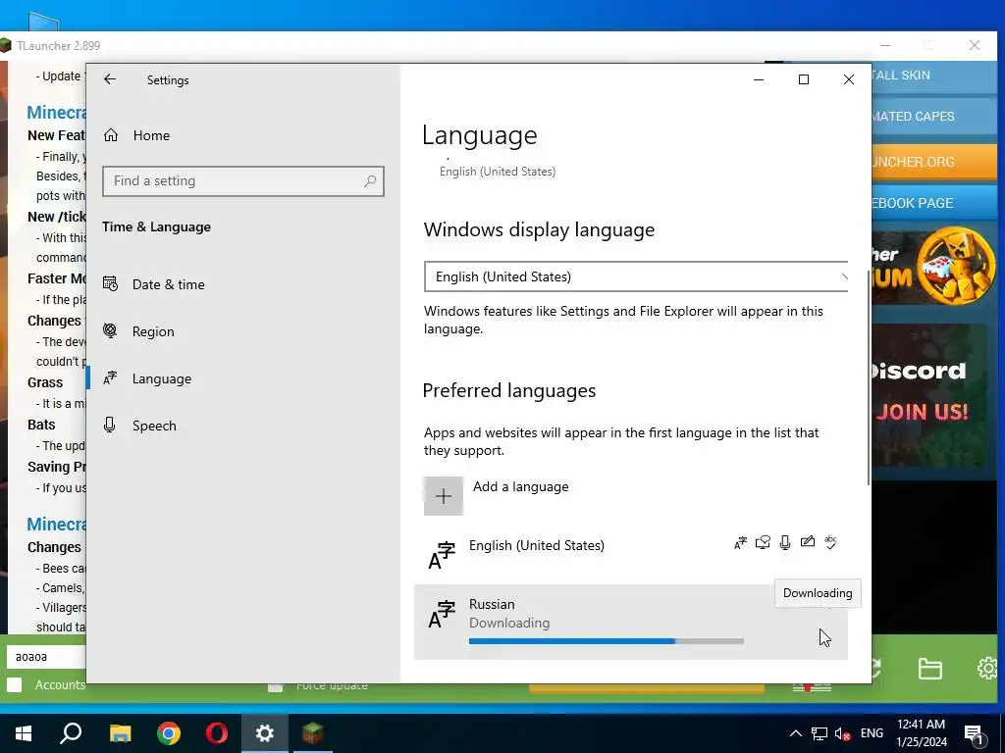
Task: Expand the Windows display language dropdown
Action: 636,276
